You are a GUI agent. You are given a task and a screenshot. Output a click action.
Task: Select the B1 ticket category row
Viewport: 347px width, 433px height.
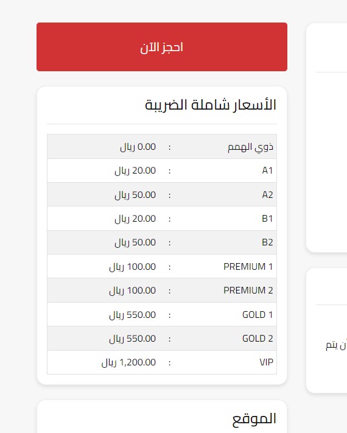point(162,219)
